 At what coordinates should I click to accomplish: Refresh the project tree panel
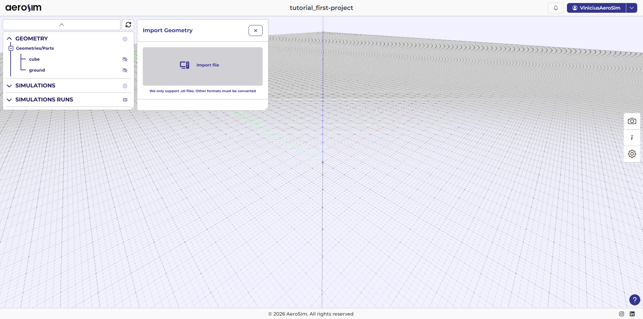[128, 24]
